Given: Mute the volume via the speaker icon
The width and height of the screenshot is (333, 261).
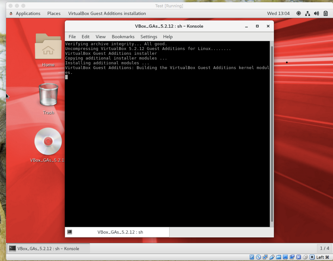Looking at the screenshot, I should point(316,13).
